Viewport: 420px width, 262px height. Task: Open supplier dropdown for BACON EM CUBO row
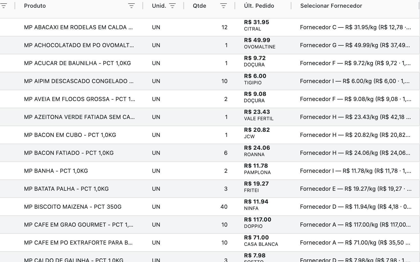pyautogui.click(x=356, y=135)
